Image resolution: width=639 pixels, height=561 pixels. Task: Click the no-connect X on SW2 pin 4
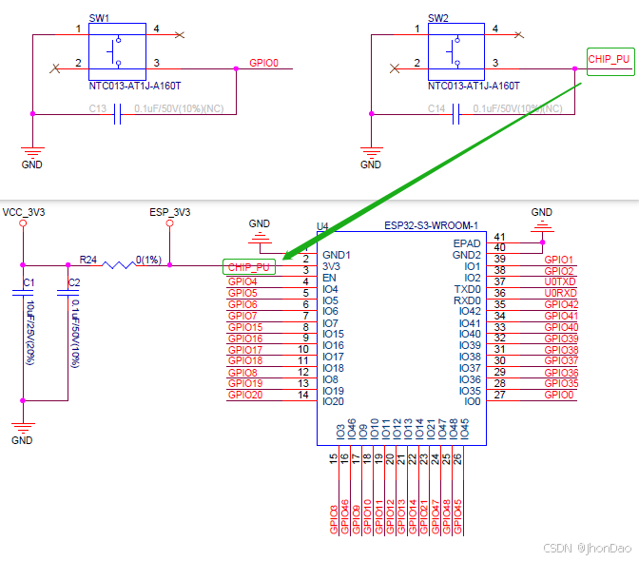pyautogui.click(x=519, y=35)
